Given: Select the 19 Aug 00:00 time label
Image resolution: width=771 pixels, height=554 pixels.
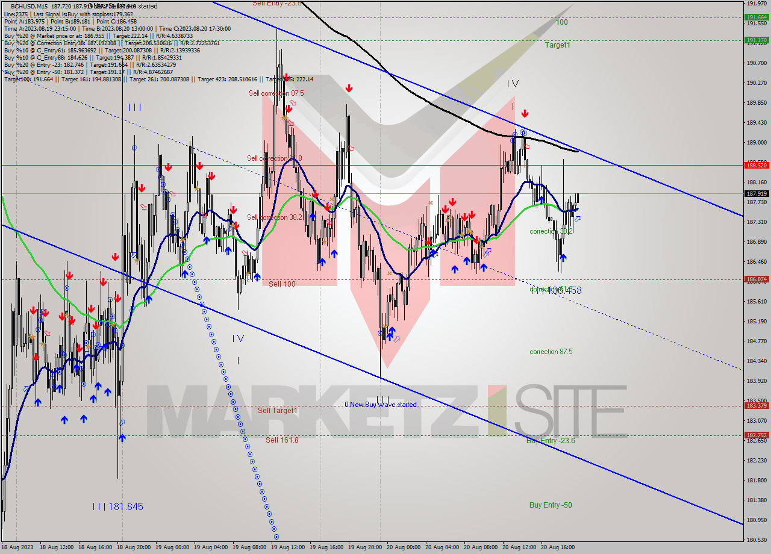Looking at the screenshot, I should pyautogui.click(x=171, y=547).
